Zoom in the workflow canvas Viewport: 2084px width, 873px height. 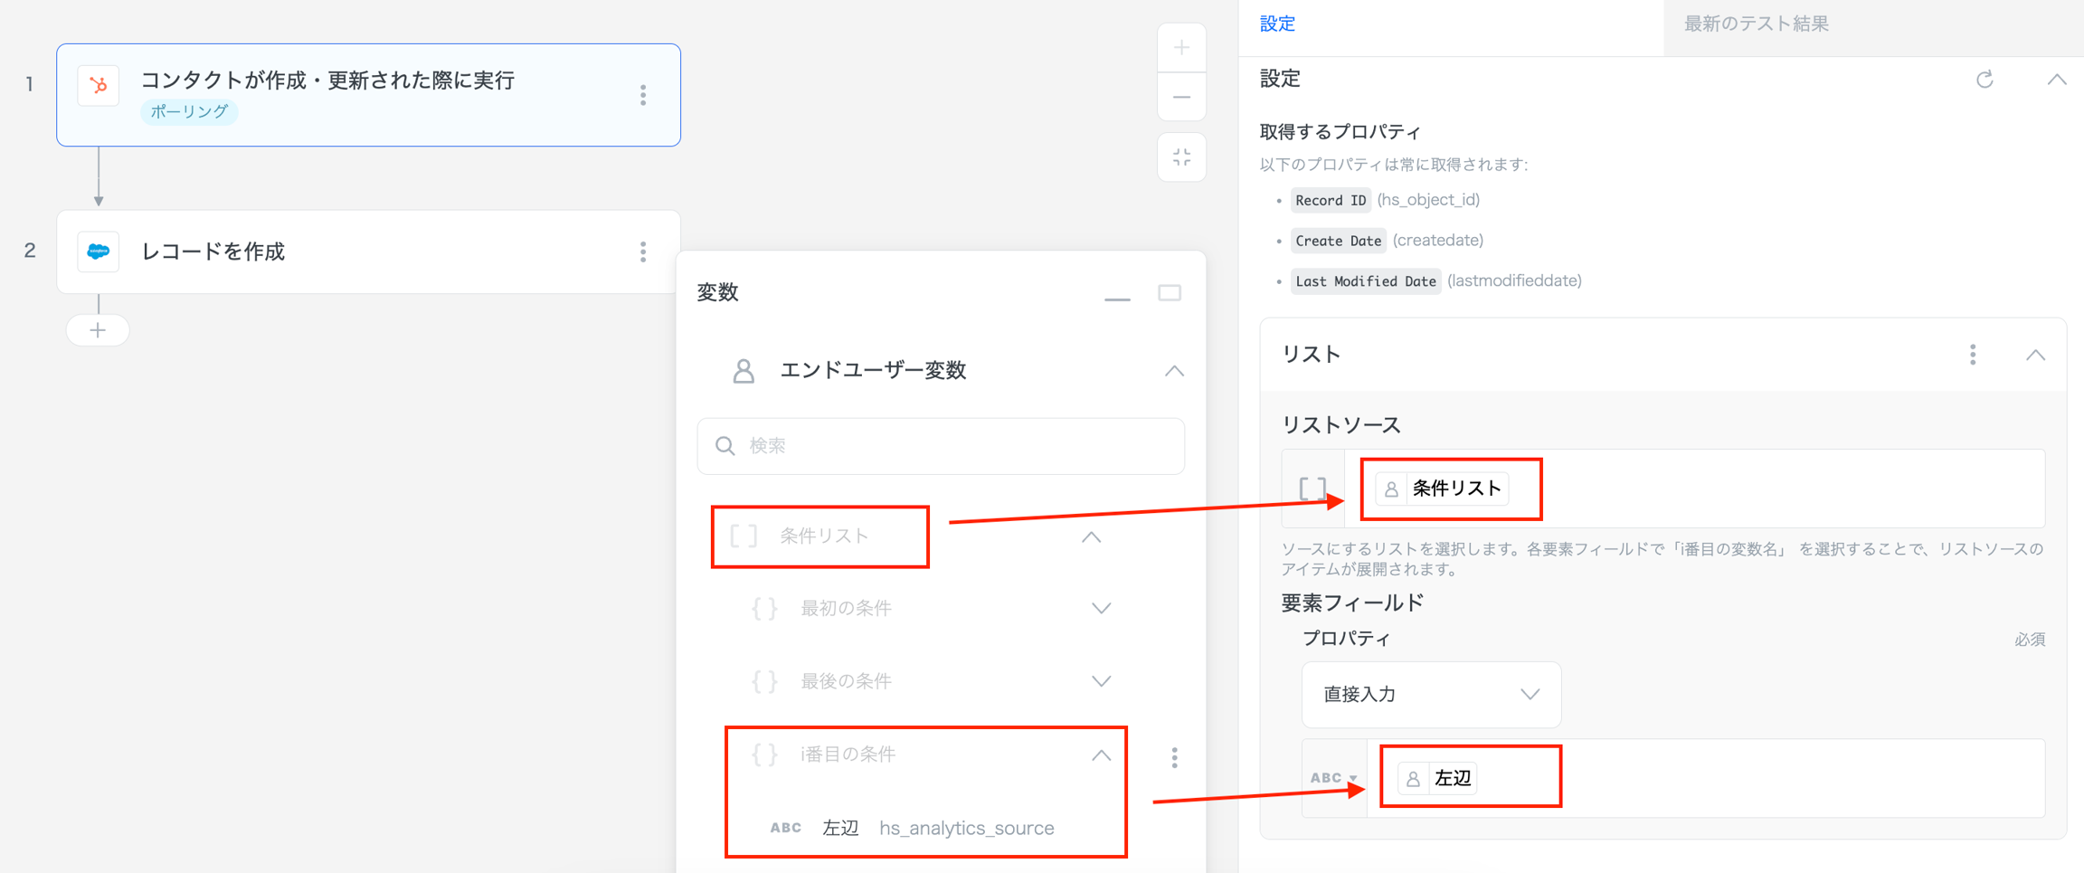(1181, 48)
